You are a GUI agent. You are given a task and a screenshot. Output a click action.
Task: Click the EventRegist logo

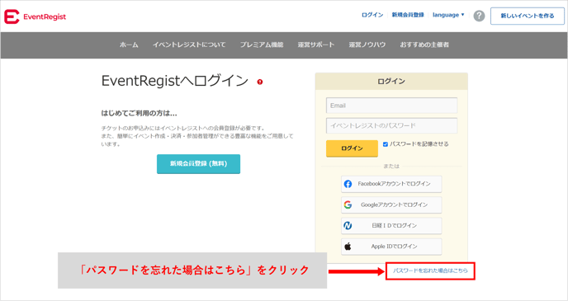[35, 16]
